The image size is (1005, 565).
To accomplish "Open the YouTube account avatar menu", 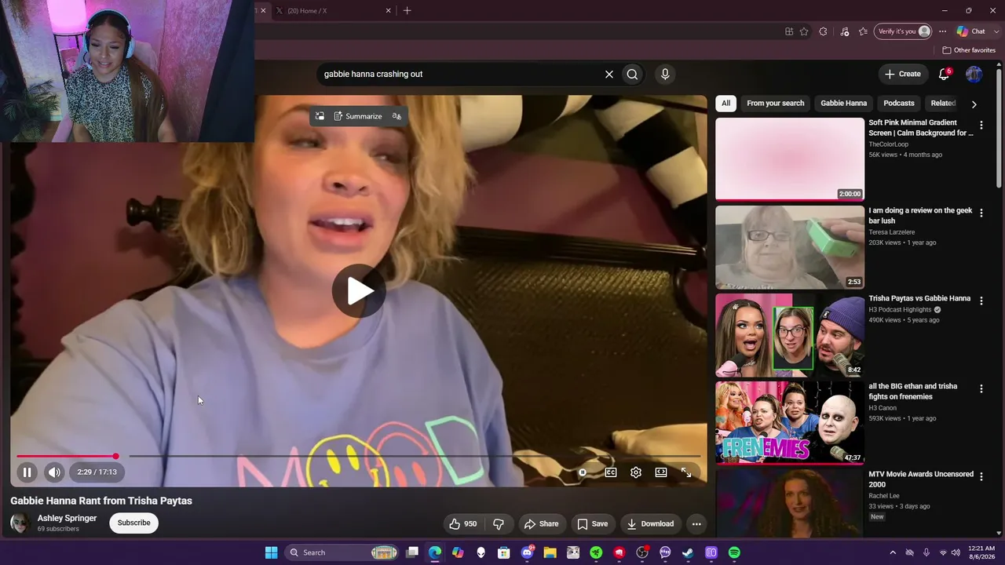I will pos(974,74).
